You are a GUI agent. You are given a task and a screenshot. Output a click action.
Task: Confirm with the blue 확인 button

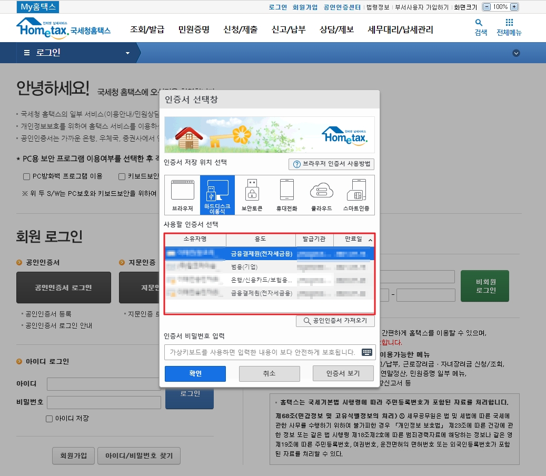tap(195, 373)
